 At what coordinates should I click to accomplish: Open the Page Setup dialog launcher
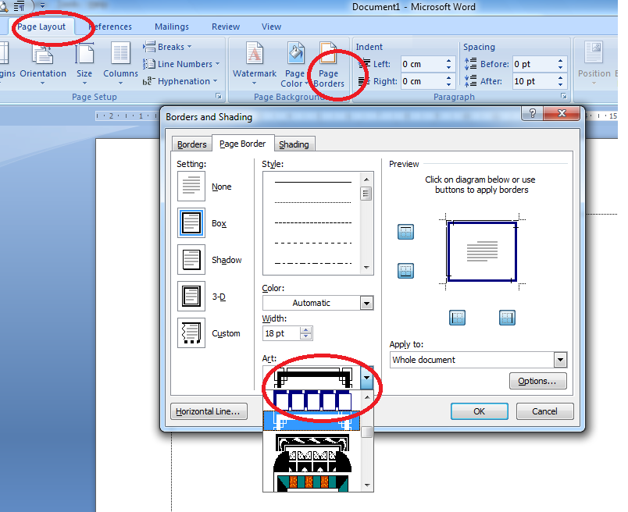tap(219, 96)
